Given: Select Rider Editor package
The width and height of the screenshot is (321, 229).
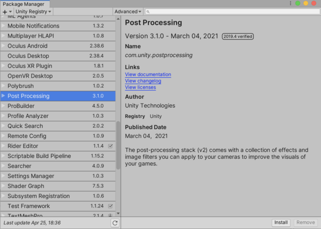Looking at the screenshot, I should [58, 146].
